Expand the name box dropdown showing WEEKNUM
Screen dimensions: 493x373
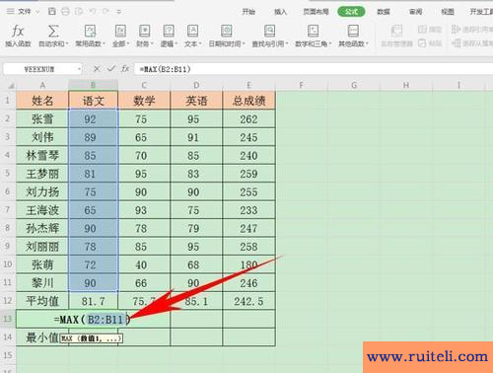[79, 69]
